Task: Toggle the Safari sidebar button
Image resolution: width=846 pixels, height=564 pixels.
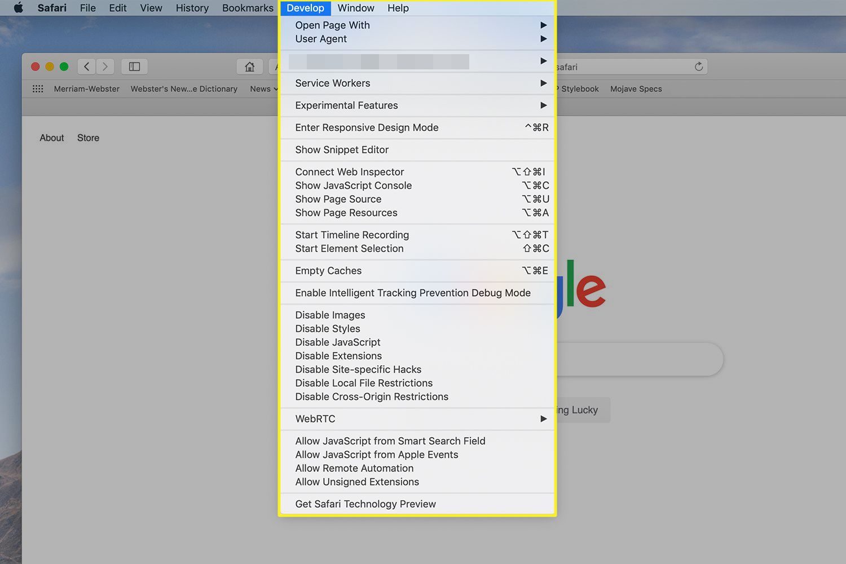Action: [x=134, y=67]
